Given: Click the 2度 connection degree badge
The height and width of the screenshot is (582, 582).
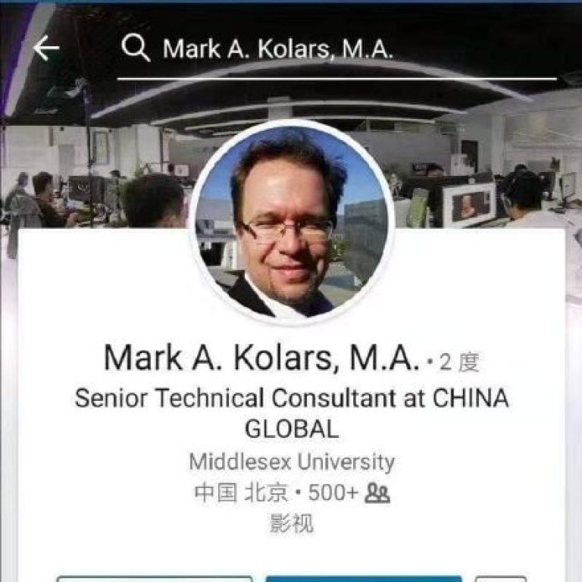Looking at the screenshot, I should (459, 362).
